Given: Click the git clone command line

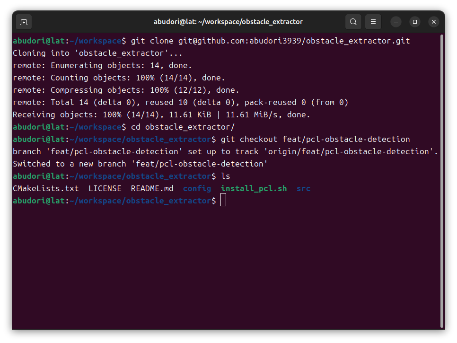Looking at the screenshot, I should click(x=271, y=41).
